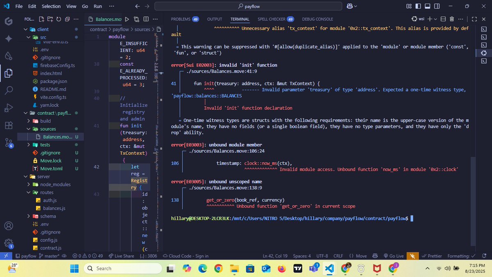Create a new folder in Explorer
This screenshot has height=277, width=492.
tap(50, 19)
